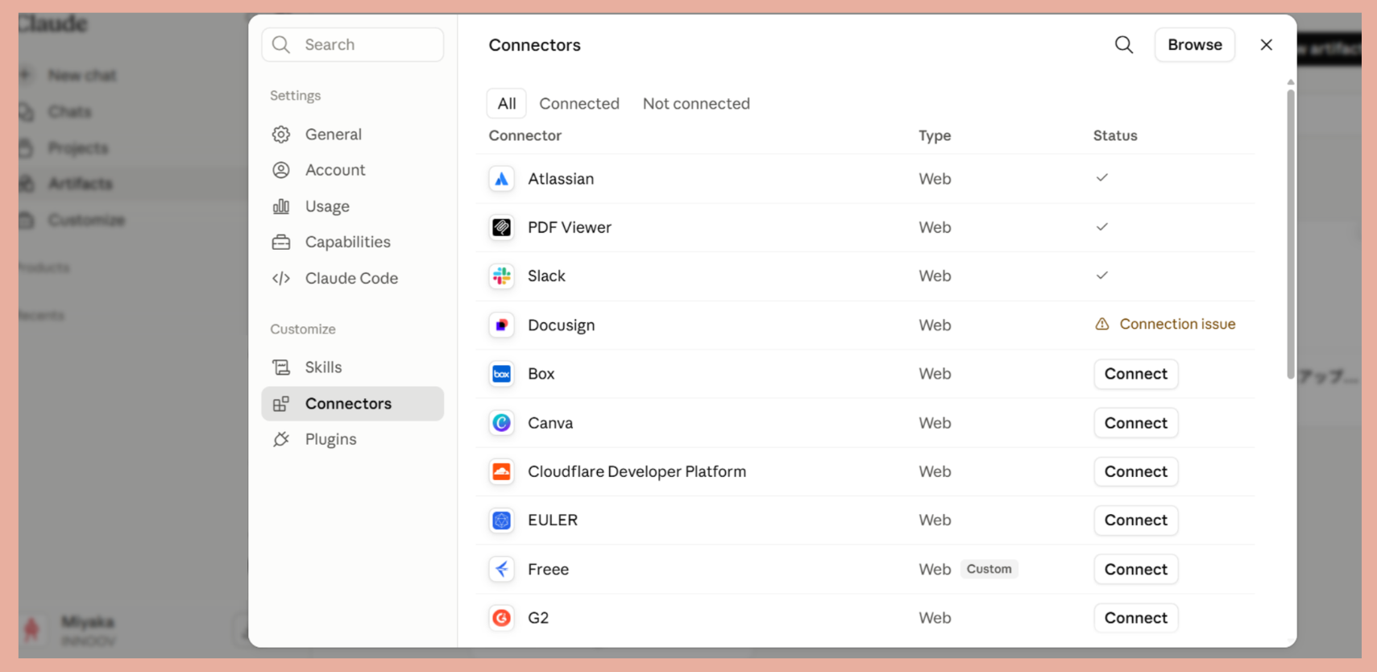
Task: Click the Freee connector icon
Action: tap(501, 569)
